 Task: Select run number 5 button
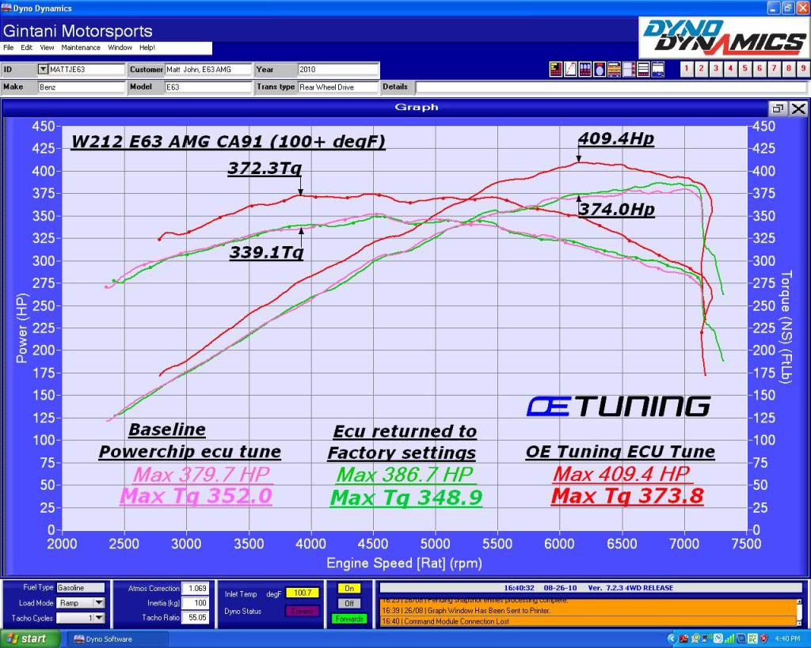coord(744,69)
